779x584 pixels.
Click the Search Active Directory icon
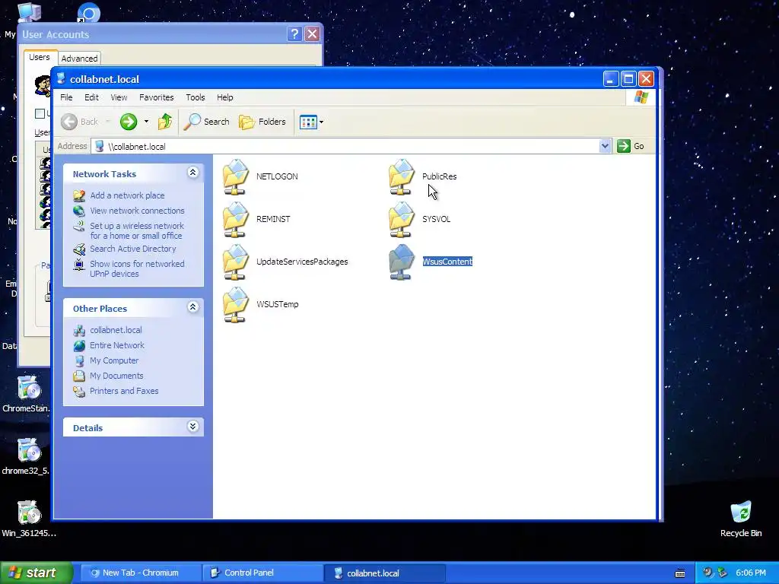point(79,249)
